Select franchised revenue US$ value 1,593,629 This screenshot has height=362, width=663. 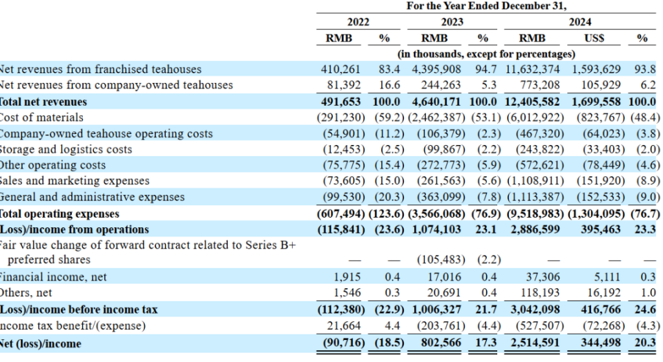point(596,69)
